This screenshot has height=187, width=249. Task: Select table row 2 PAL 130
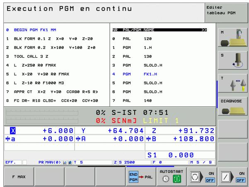tap(160, 56)
